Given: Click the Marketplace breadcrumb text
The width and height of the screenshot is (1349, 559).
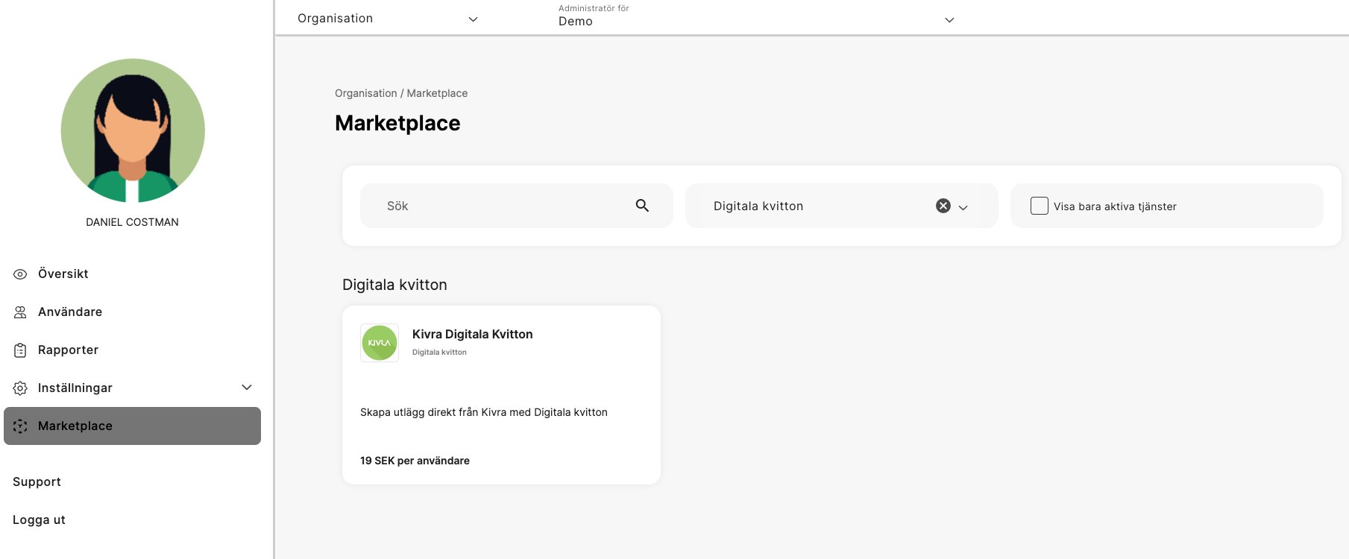Looking at the screenshot, I should [437, 93].
